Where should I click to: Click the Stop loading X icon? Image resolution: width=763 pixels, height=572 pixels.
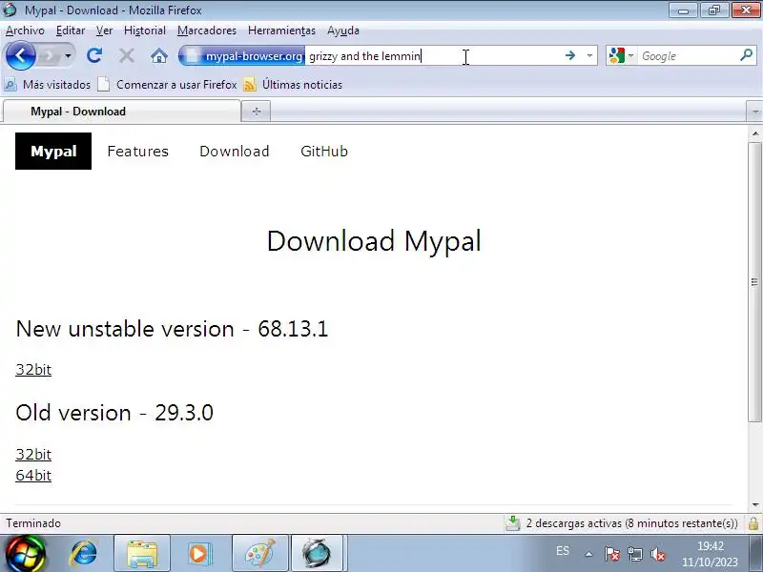pos(127,56)
